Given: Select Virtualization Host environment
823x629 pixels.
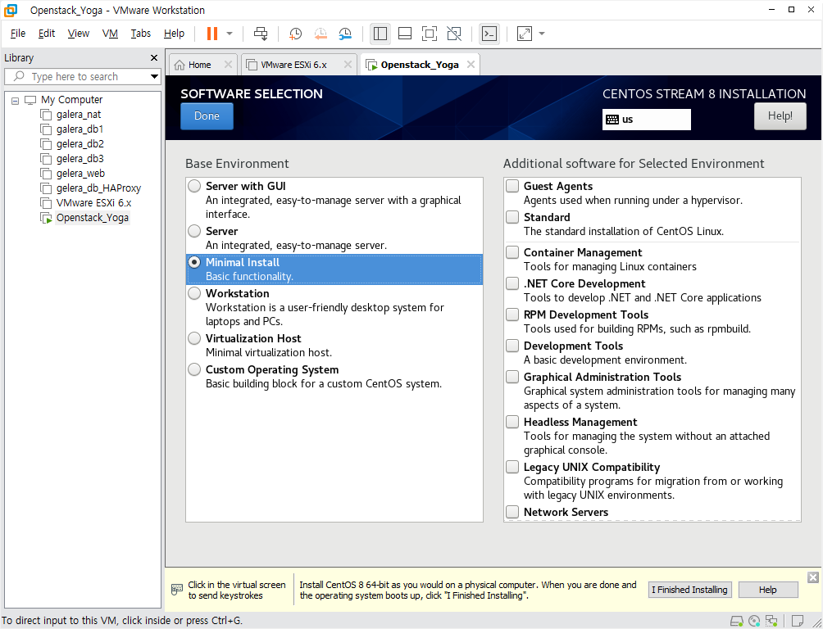Looking at the screenshot, I should coord(194,338).
